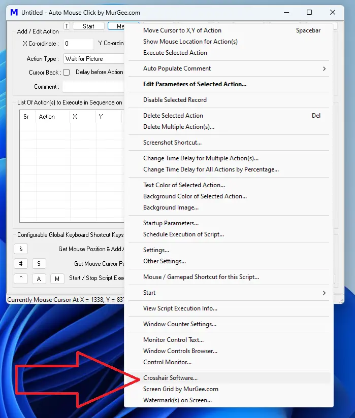Open Window Controls Browser
Viewport: 355px width, 418px height.
pyautogui.click(x=229, y=352)
